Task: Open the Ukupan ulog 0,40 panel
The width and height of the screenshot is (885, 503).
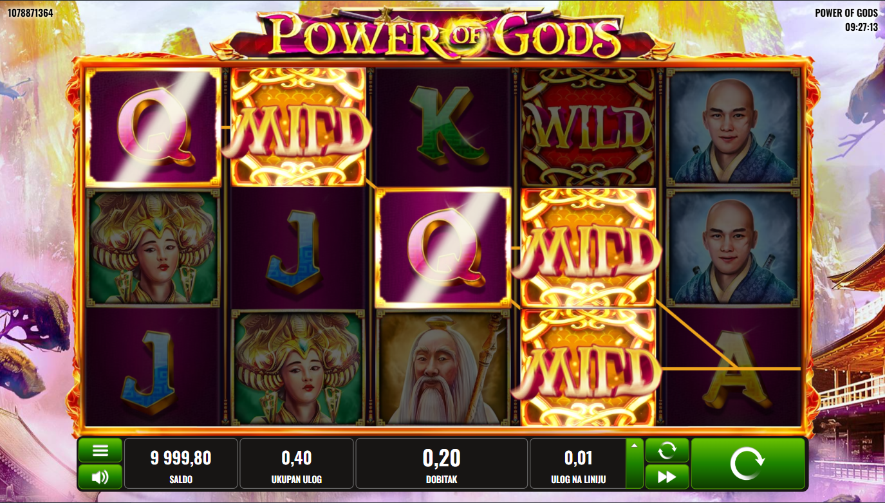Action: 297,463
